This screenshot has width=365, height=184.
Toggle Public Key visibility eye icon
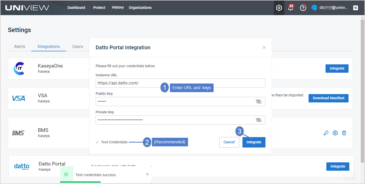click(259, 101)
